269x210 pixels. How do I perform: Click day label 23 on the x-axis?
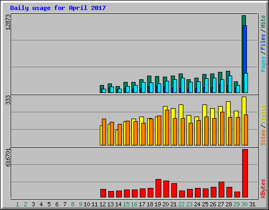(x=189, y=204)
